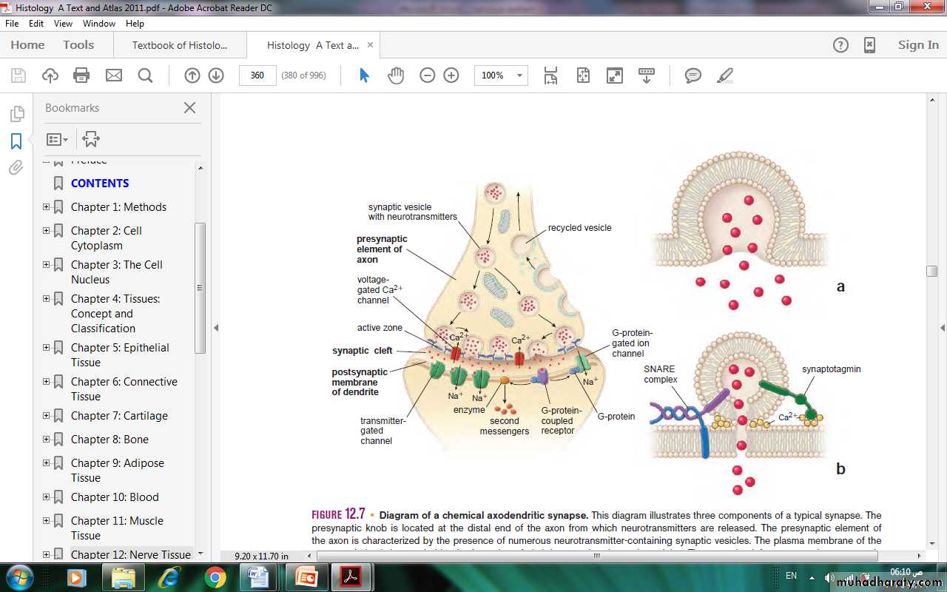
Task: Expand Chapter 10: Blood bookmark
Action: point(46,497)
